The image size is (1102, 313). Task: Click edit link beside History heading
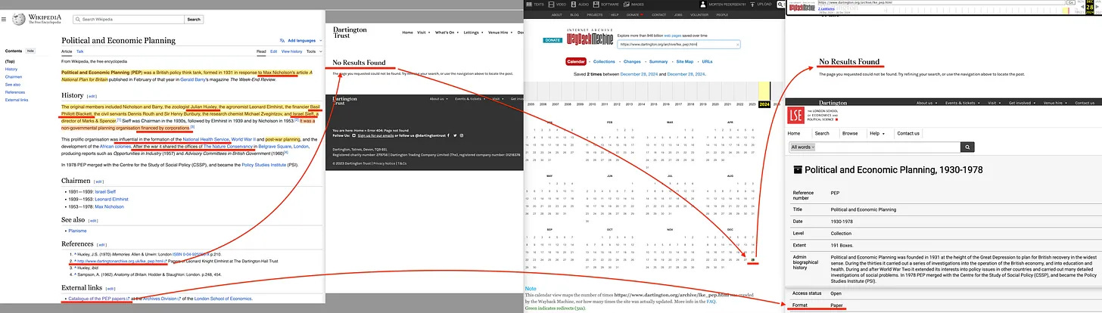click(92, 96)
